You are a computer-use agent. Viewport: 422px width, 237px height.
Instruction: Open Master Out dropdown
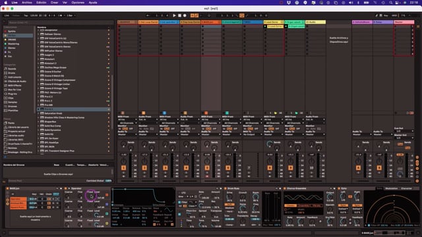(x=404, y=138)
